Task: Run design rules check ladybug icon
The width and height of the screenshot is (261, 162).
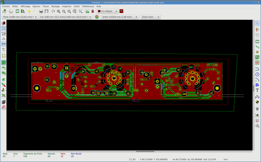Action: [93, 11]
